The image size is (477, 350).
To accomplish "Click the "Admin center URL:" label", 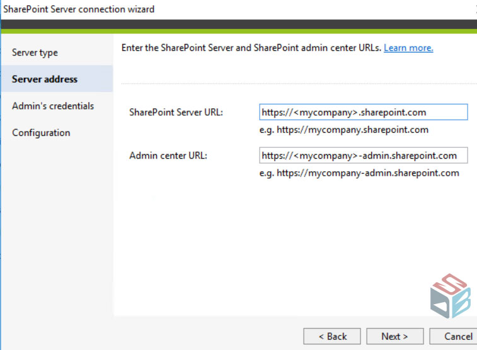I will tap(168, 155).
